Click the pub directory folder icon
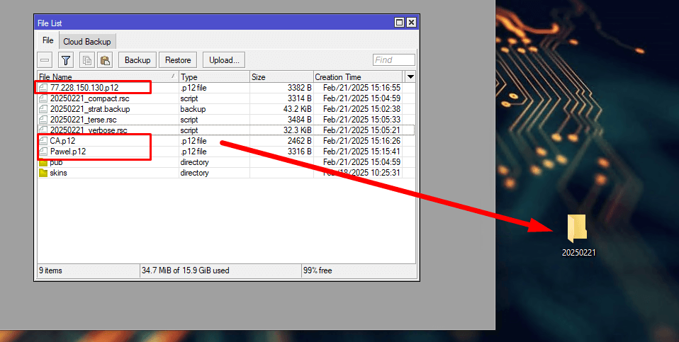Image resolution: width=679 pixels, height=342 pixels. pyautogui.click(x=43, y=163)
